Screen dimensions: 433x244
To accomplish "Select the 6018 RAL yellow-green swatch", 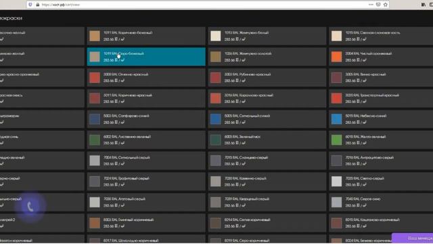I will click(x=337, y=140).
